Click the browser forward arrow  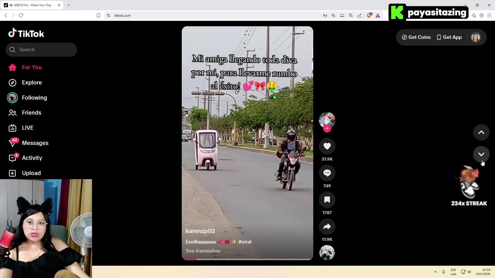click(13, 15)
